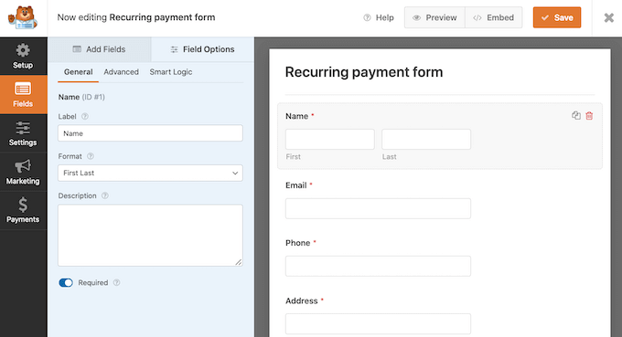Click the Recurring payment form title in preview
This screenshot has width=622, height=337.
tap(364, 72)
